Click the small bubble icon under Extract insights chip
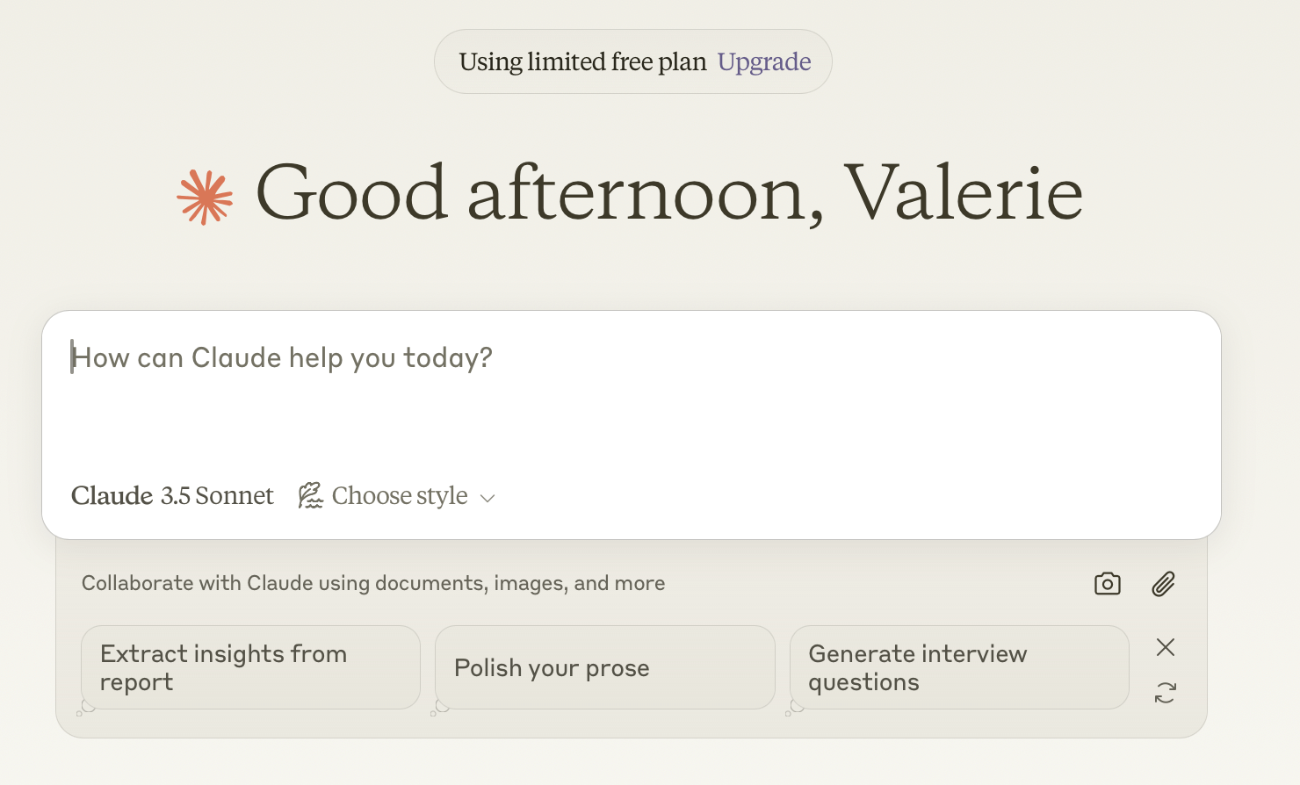This screenshot has width=1300, height=785. click(85, 708)
